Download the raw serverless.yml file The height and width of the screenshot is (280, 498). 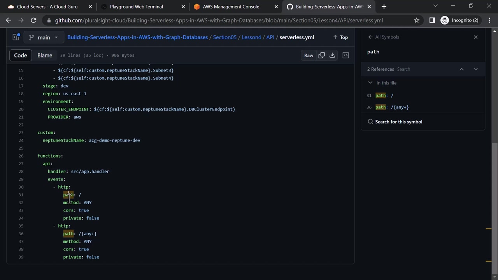(x=332, y=55)
